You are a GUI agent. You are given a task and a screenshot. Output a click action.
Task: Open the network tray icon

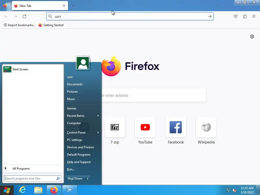tap(228, 190)
